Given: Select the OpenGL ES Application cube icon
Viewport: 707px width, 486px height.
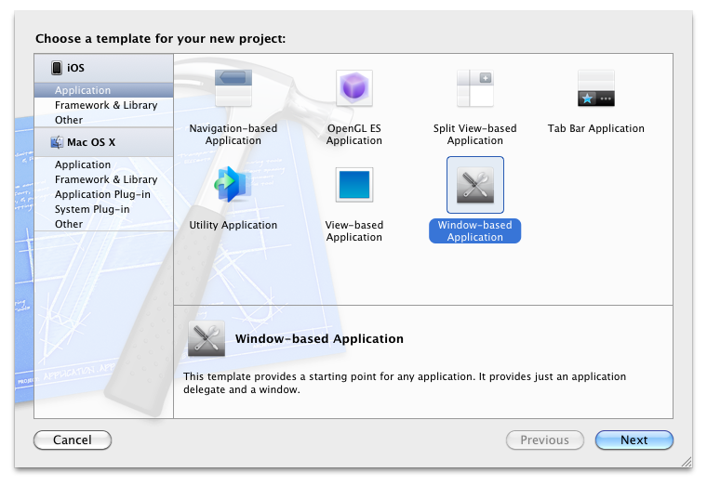Looking at the screenshot, I should point(353,88).
